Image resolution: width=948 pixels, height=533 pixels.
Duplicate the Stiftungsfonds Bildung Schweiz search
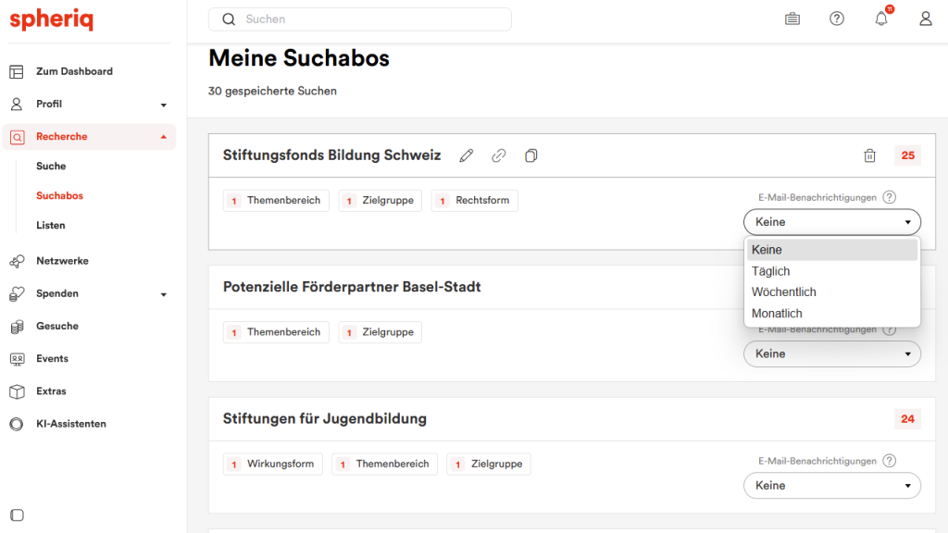[x=530, y=155]
